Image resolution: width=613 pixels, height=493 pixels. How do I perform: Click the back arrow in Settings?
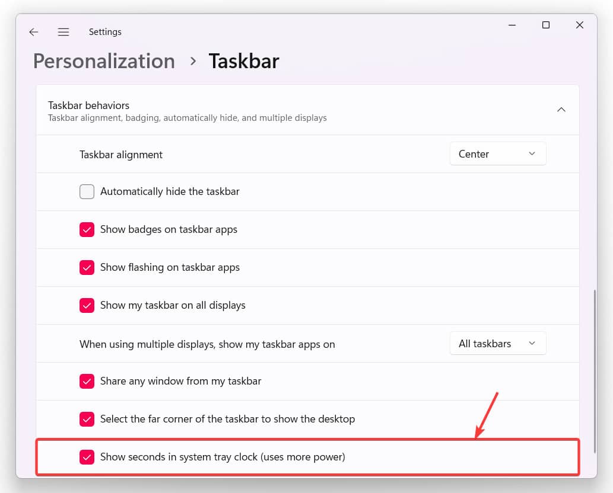(34, 32)
